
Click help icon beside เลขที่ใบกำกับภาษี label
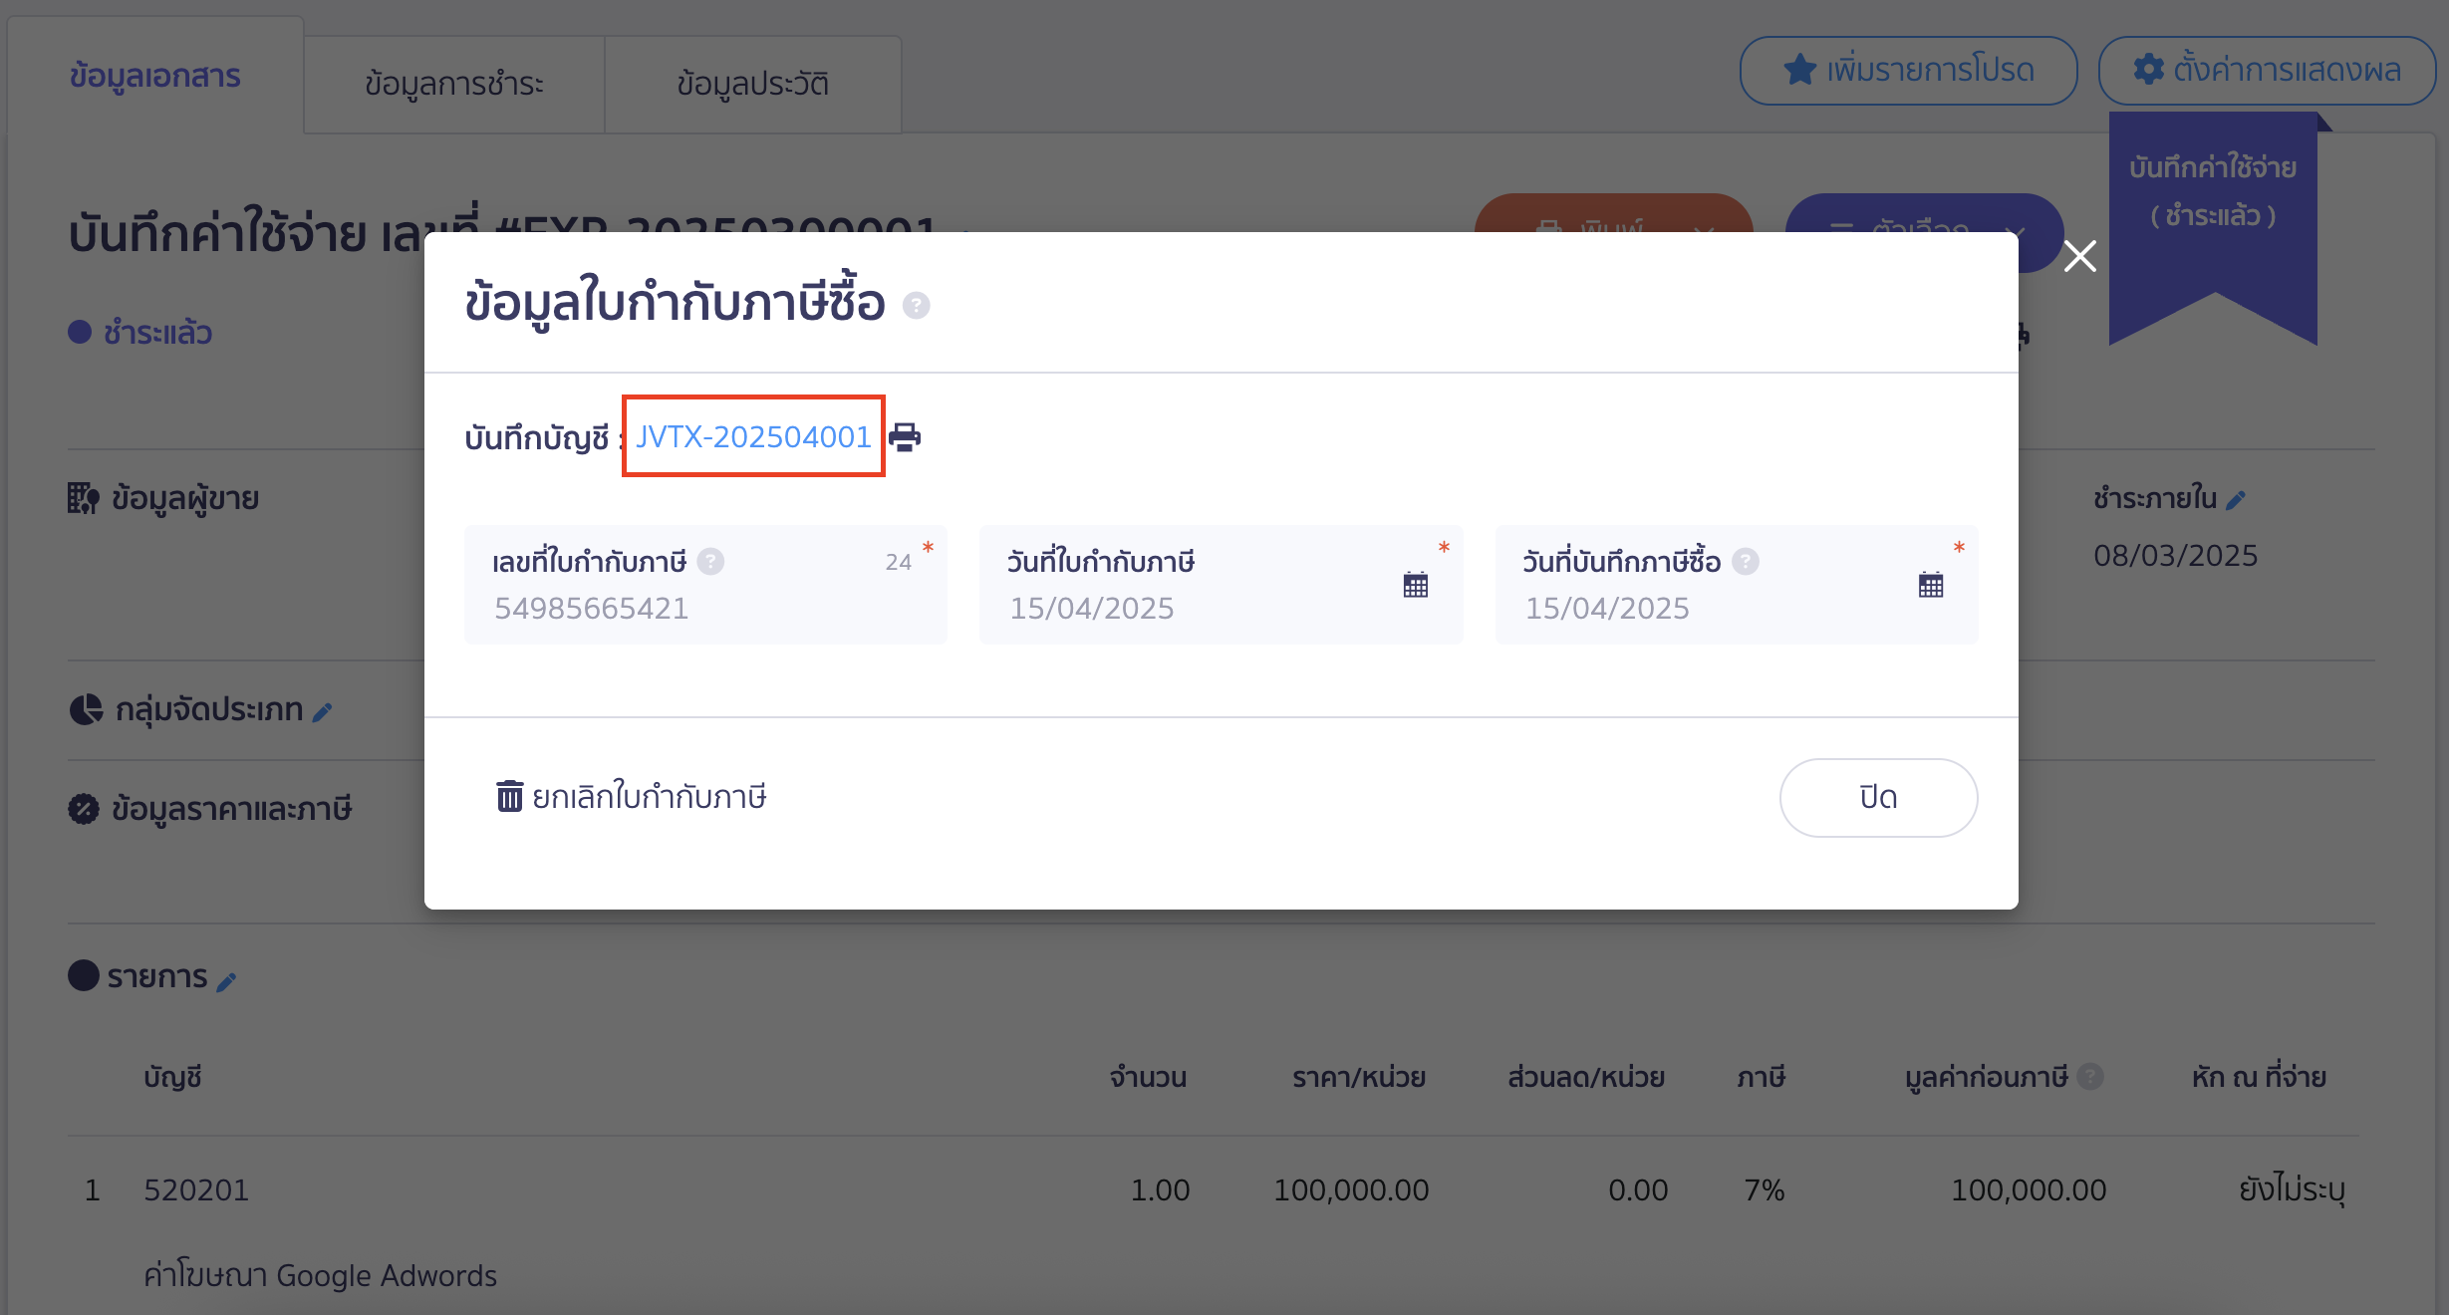coord(710,562)
